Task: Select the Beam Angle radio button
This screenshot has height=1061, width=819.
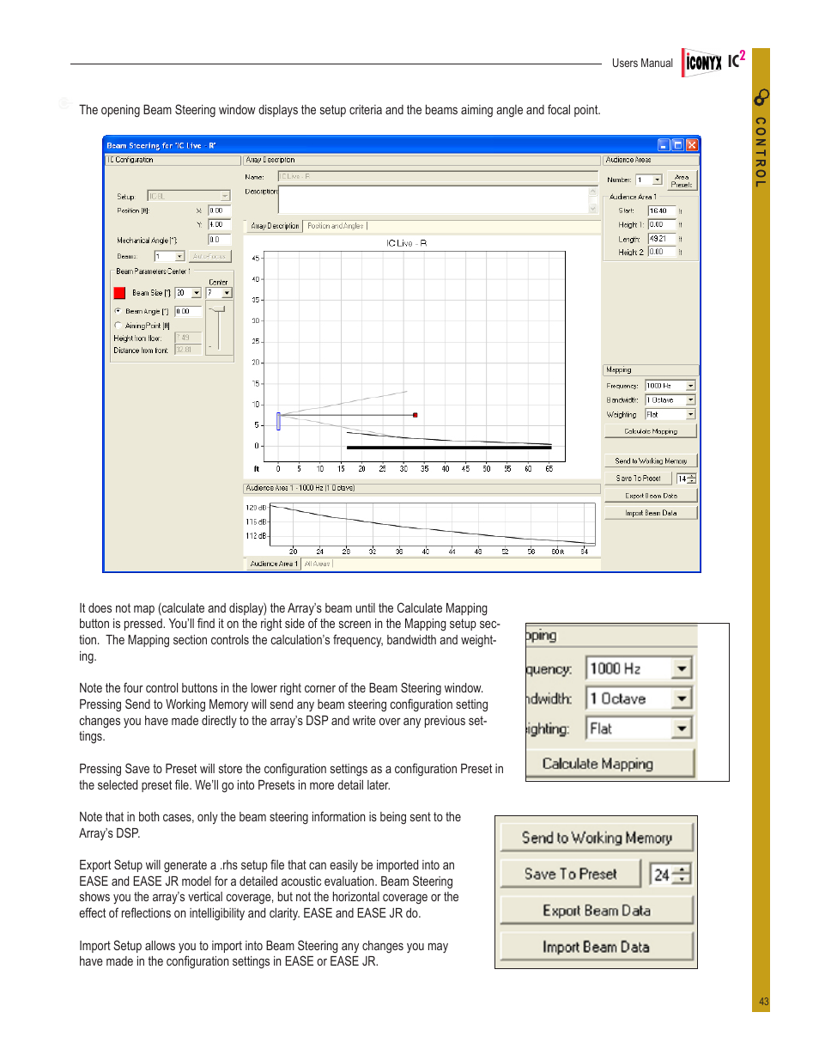Action: pyautogui.click(x=118, y=311)
